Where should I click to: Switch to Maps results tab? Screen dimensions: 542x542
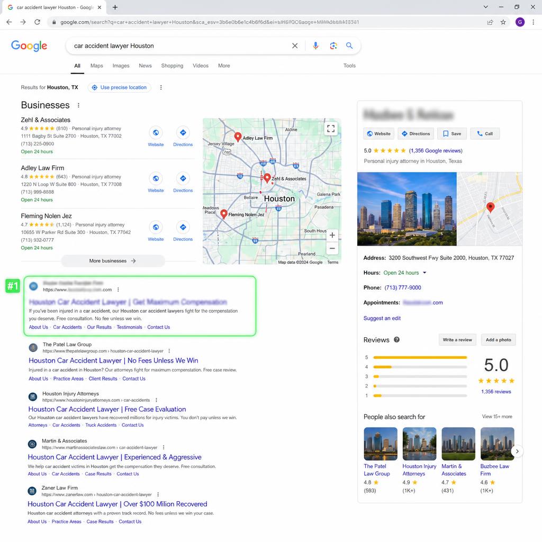click(97, 66)
